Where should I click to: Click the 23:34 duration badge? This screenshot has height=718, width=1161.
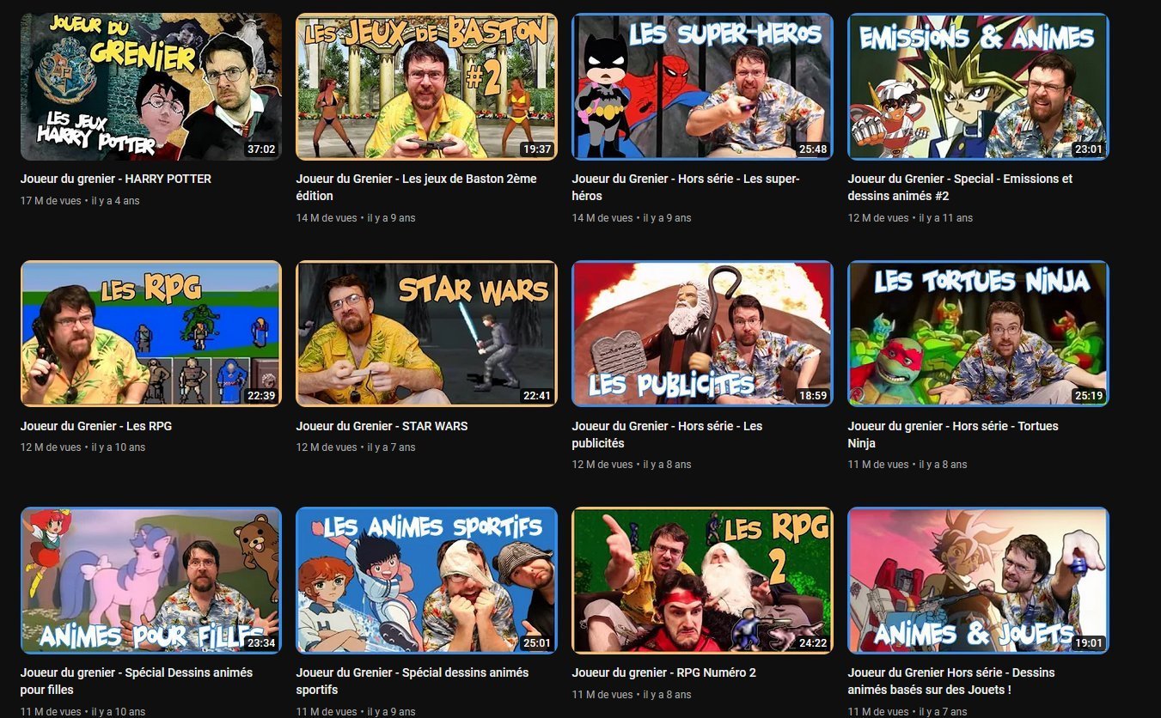(x=261, y=643)
